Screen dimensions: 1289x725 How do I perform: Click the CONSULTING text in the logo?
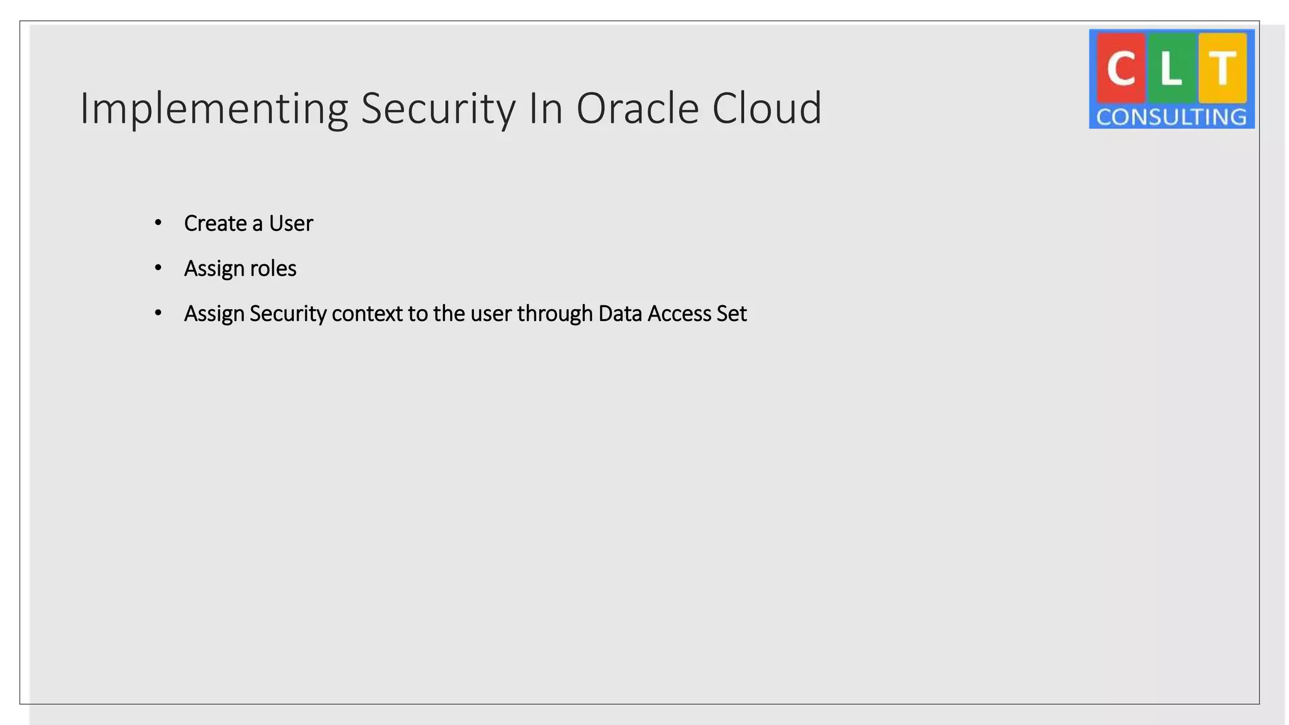(x=1171, y=117)
